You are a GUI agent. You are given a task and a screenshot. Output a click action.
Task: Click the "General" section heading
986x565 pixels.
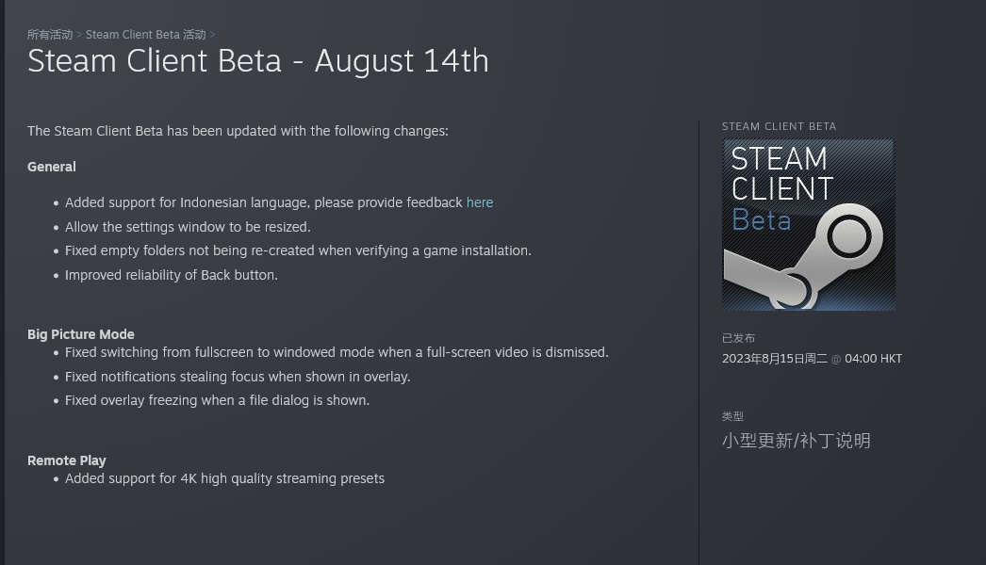(x=52, y=167)
